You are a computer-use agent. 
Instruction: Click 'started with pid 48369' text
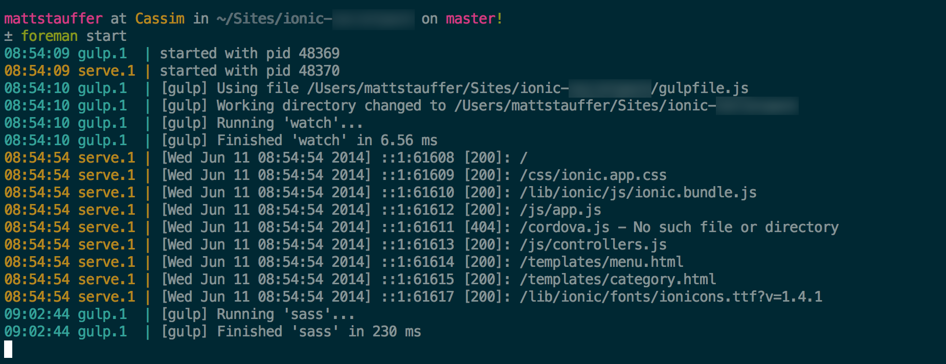pyautogui.click(x=250, y=54)
